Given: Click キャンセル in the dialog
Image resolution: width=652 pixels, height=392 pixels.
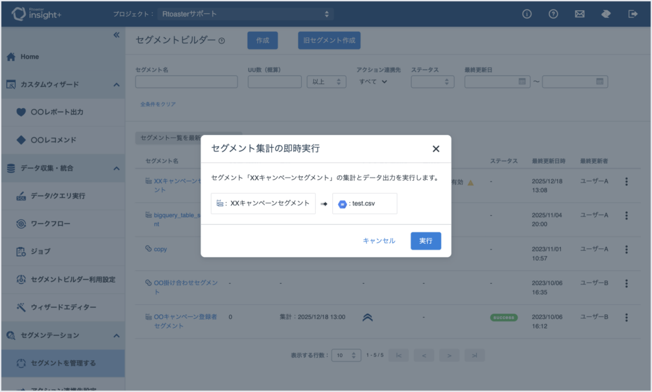Looking at the screenshot, I should [x=379, y=241].
